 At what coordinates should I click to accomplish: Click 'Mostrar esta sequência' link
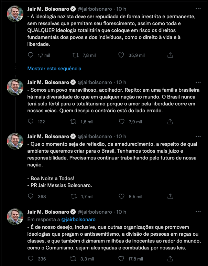[54, 69]
